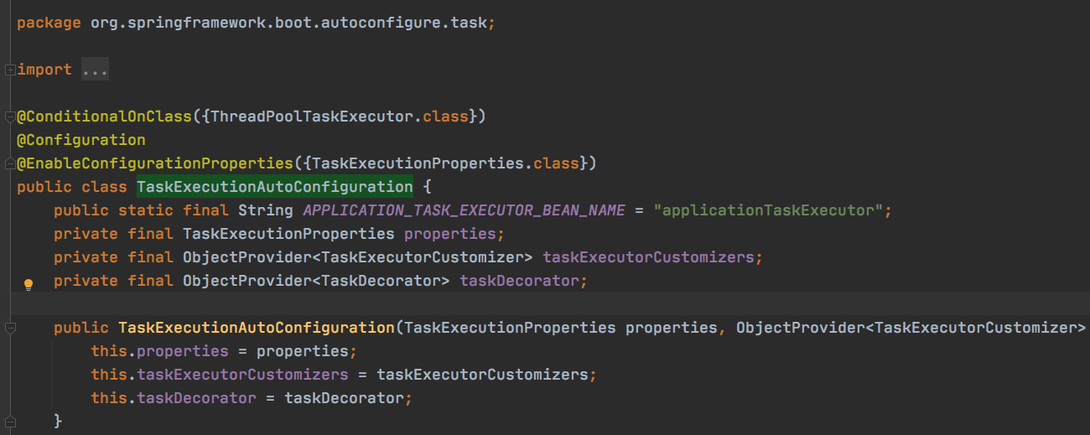The height and width of the screenshot is (435, 1090).
Task: Click TaskExecutionProperties.class in the annotation
Action: coord(445,163)
